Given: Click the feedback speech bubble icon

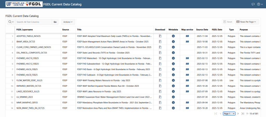Looking at the screenshot, I should 253,4.
